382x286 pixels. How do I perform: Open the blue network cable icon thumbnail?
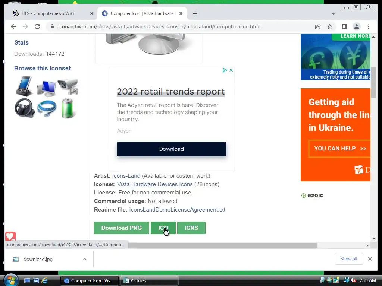coord(47,108)
